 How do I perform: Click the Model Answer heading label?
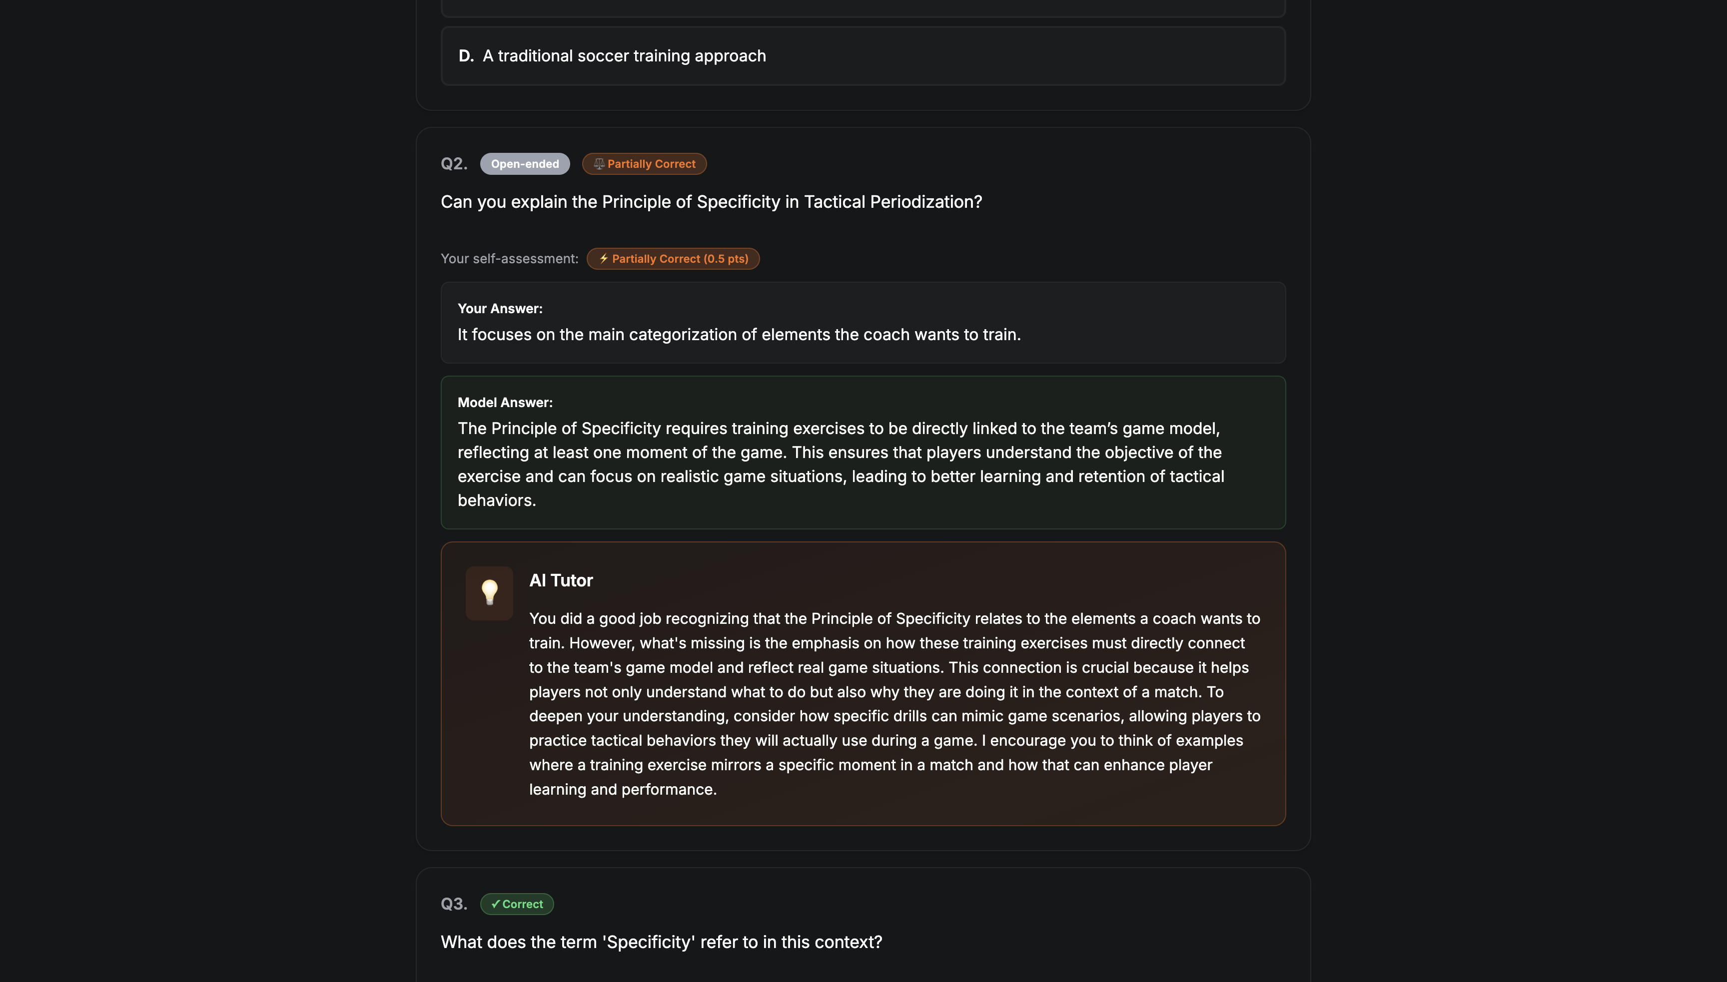pyautogui.click(x=505, y=401)
